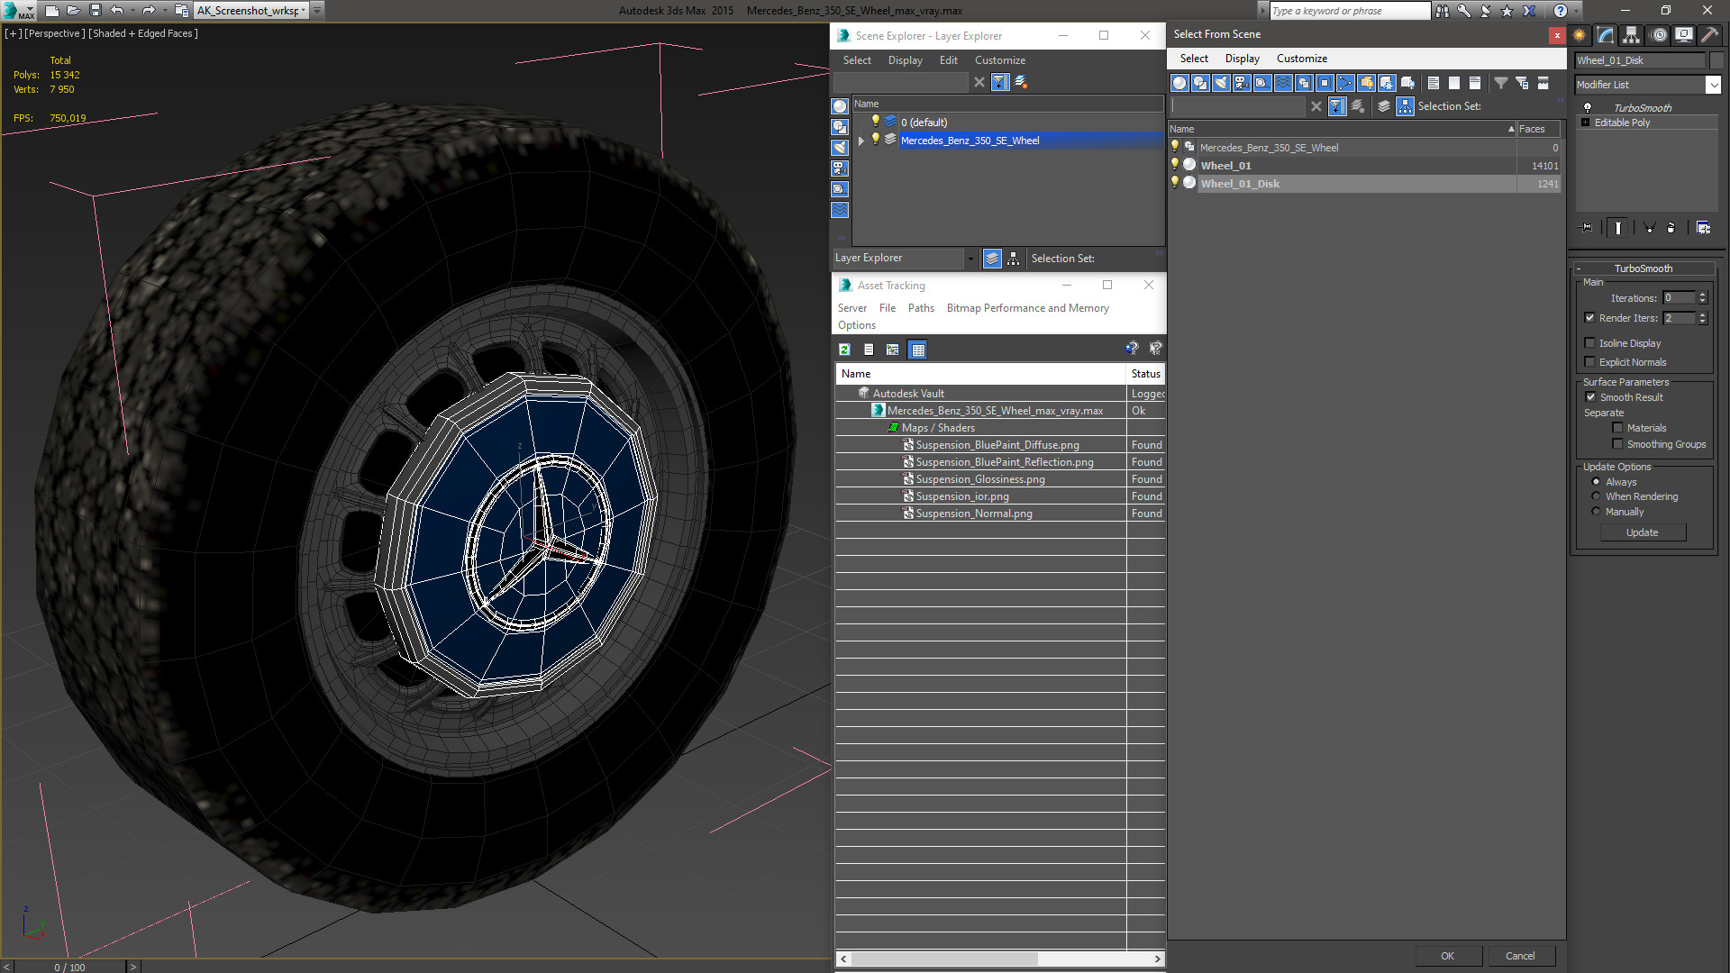
Task: Select the When Rendering update option
Action: (1597, 496)
